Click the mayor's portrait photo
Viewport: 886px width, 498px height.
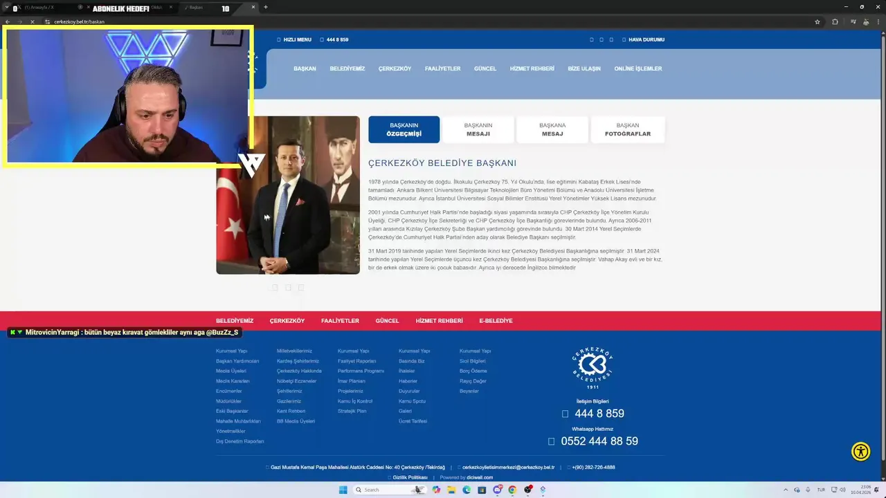tap(288, 195)
